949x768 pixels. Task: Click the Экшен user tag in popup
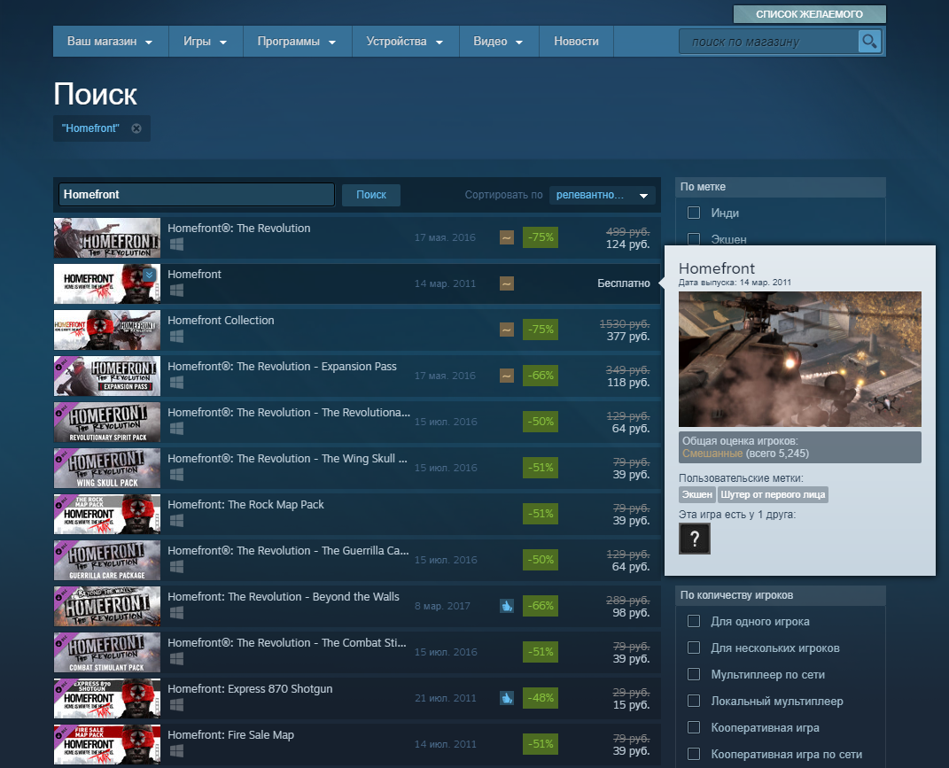pyautogui.click(x=697, y=494)
